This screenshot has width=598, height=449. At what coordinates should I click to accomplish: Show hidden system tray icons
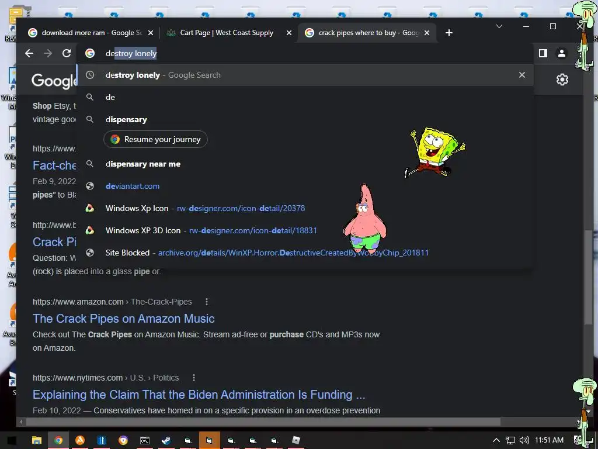(x=496, y=440)
